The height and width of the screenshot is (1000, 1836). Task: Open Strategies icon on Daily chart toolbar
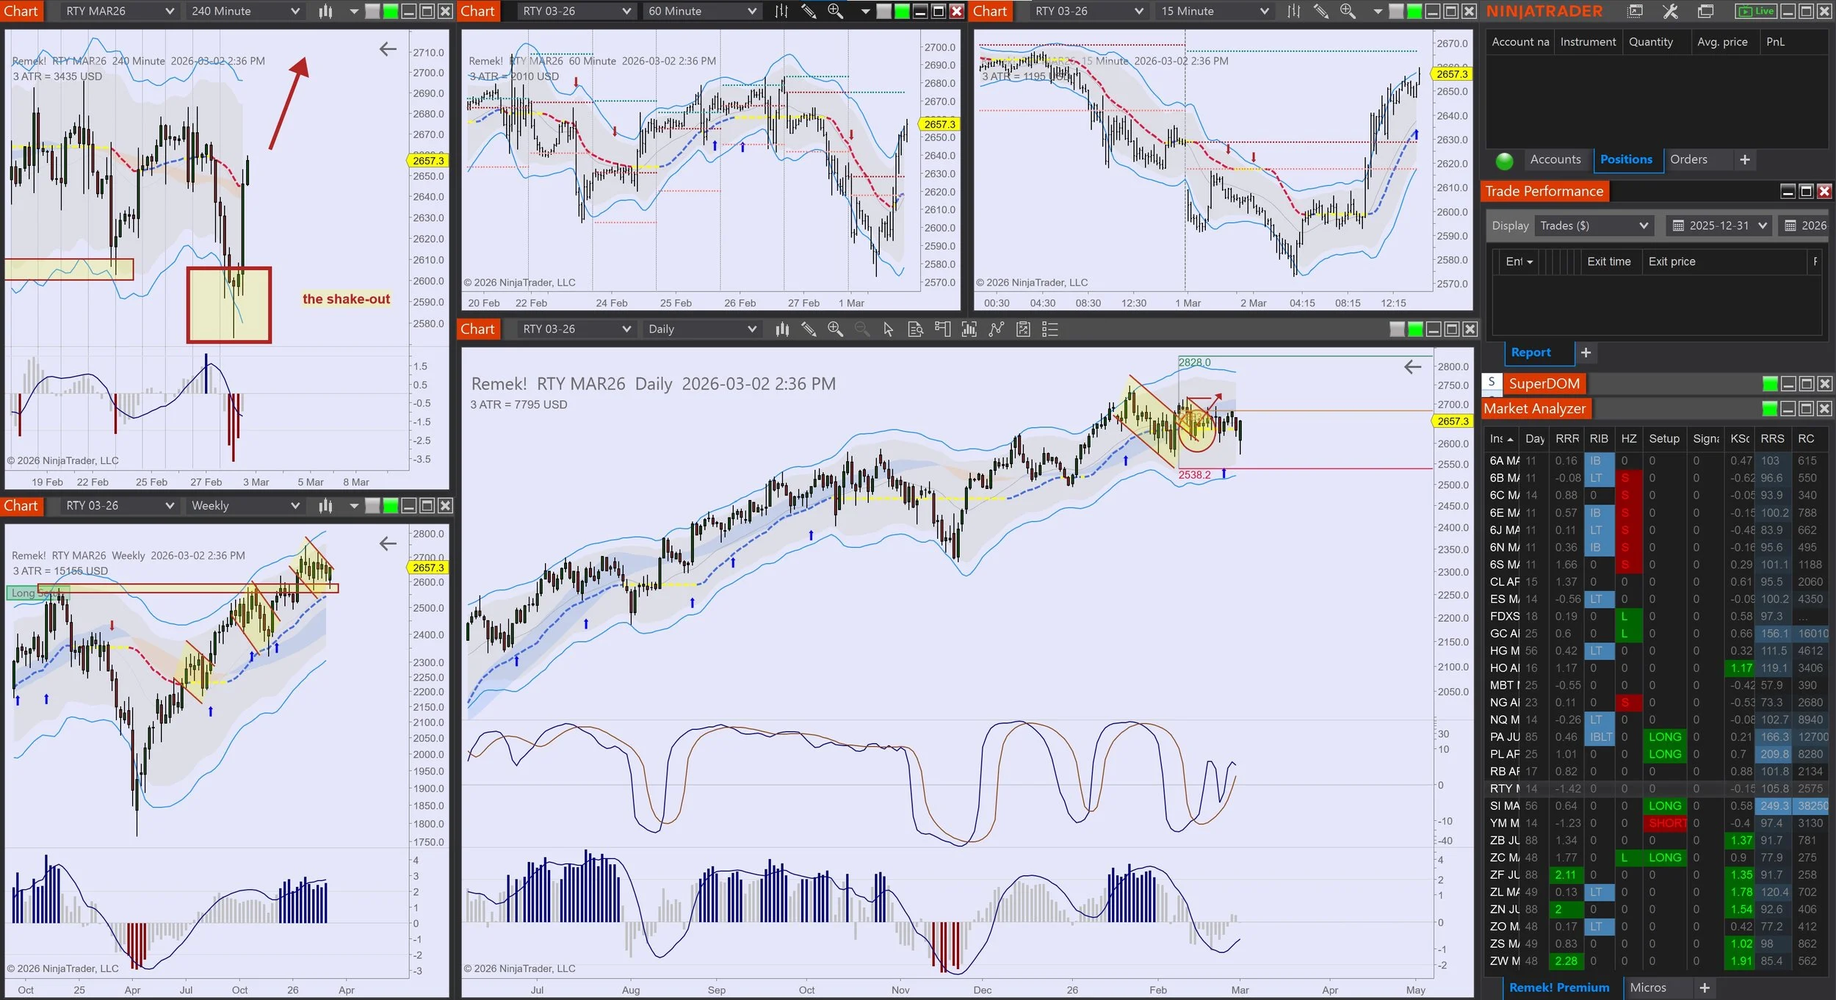(x=1023, y=330)
